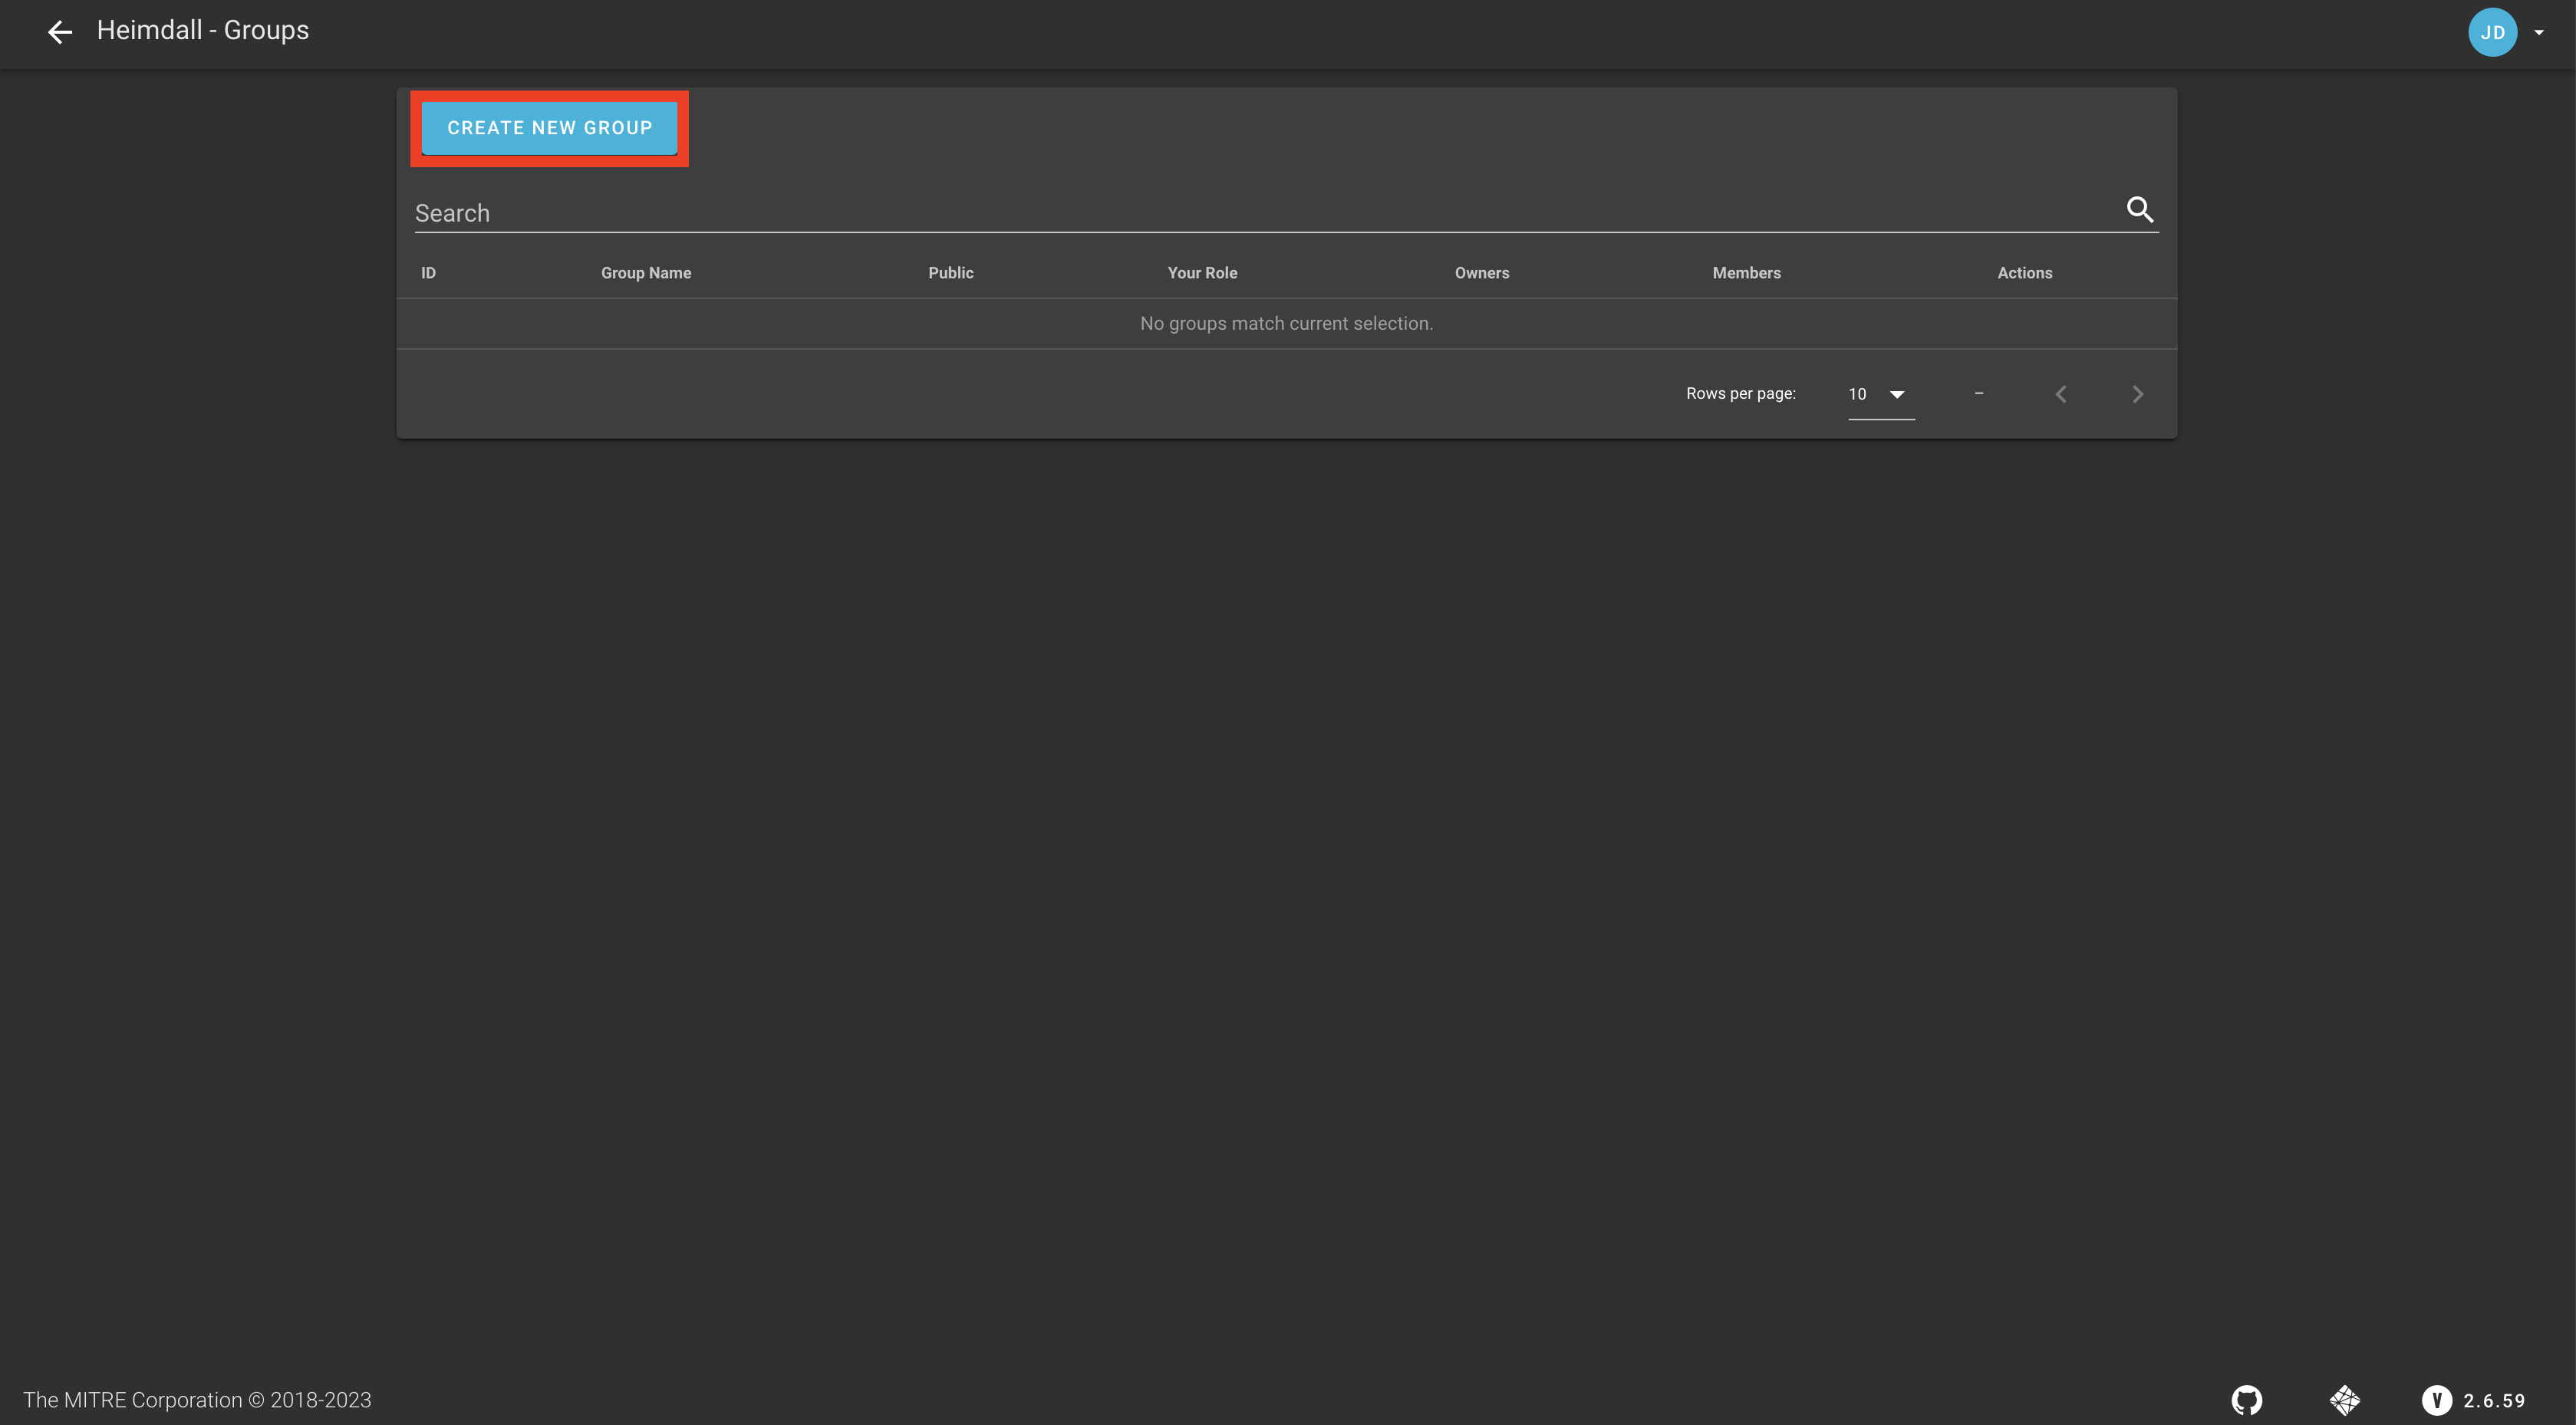This screenshot has height=1425, width=2576.
Task: Go to next page chevron
Action: (2137, 394)
